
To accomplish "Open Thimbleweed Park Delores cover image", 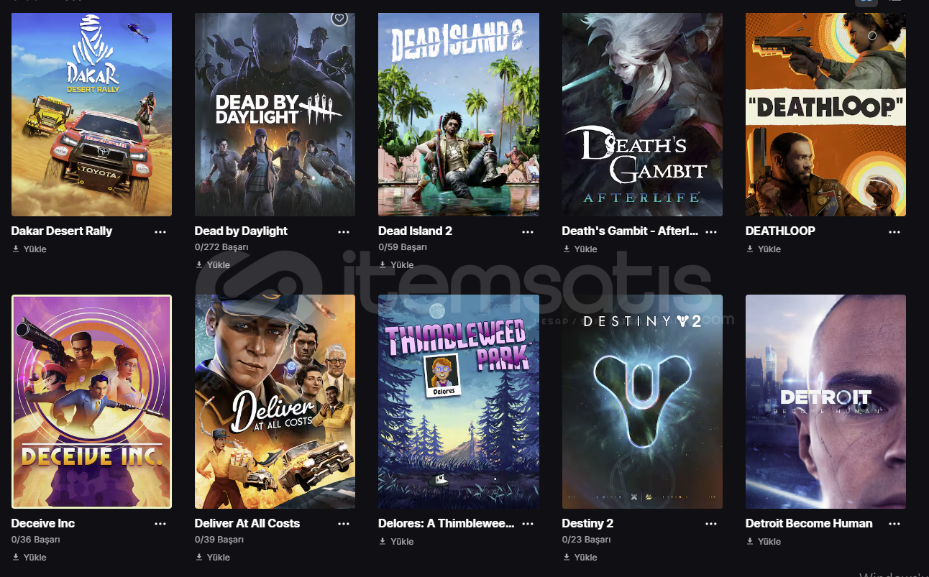I will pyautogui.click(x=459, y=402).
